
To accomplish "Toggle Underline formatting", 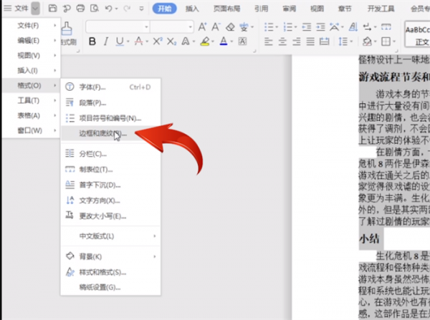I will [120, 42].
